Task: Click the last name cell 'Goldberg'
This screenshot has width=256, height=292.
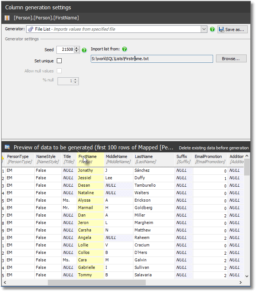Action: point(154,208)
